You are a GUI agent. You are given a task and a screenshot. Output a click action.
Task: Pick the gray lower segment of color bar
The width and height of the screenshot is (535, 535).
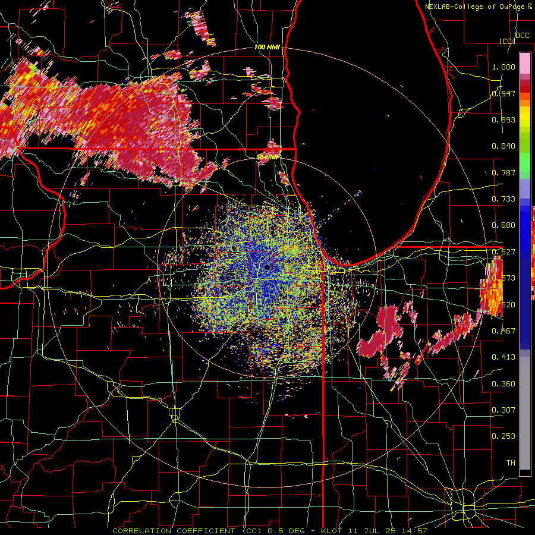coord(525,413)
